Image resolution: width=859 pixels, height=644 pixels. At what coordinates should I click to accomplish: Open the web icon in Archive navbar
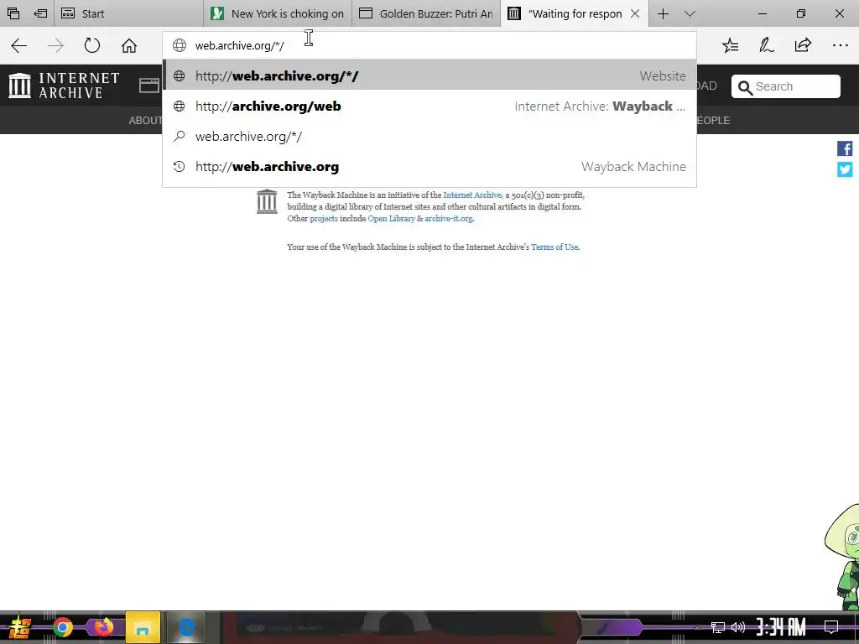point(149,86)
